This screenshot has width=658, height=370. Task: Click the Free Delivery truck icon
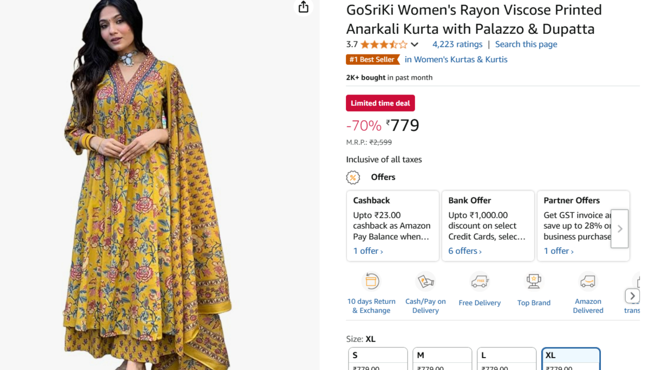click(x=479, y=281)
